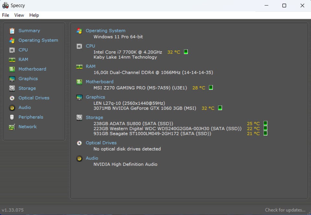Open the RAM section from sidebar

click(23, 60)
